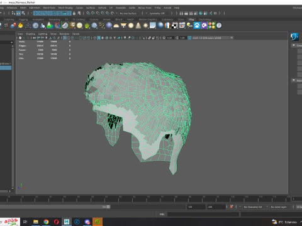
Task: Toggle select by component type mode
Action: (x=23, y=13)
